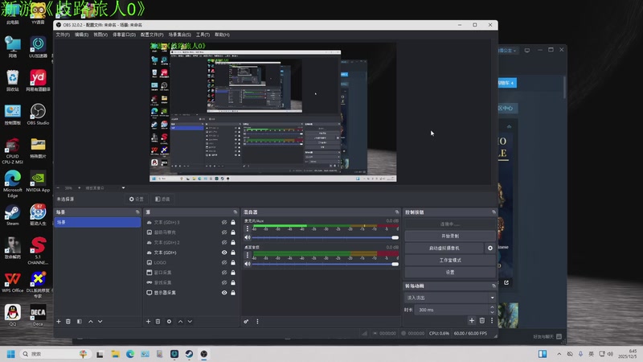Pop out the controls dock panel

tap(494, 212)
